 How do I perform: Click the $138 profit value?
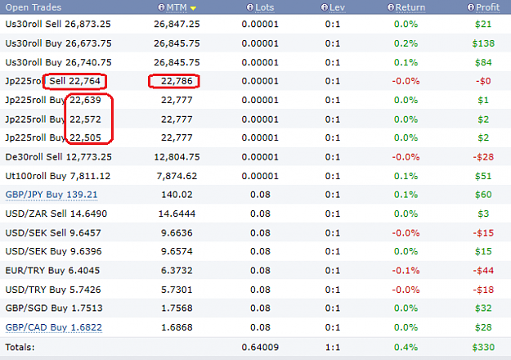tap(483, 43)
